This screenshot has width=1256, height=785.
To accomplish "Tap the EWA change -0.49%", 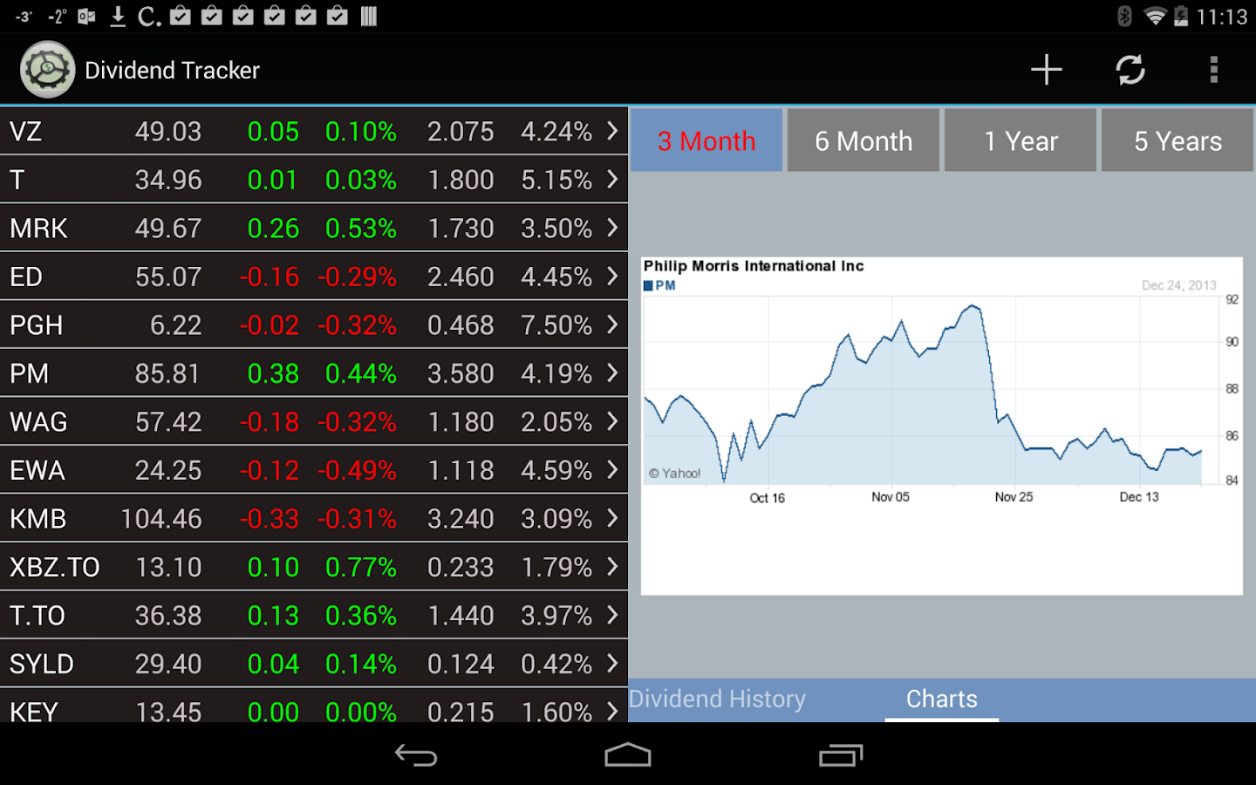I will 357,470.
